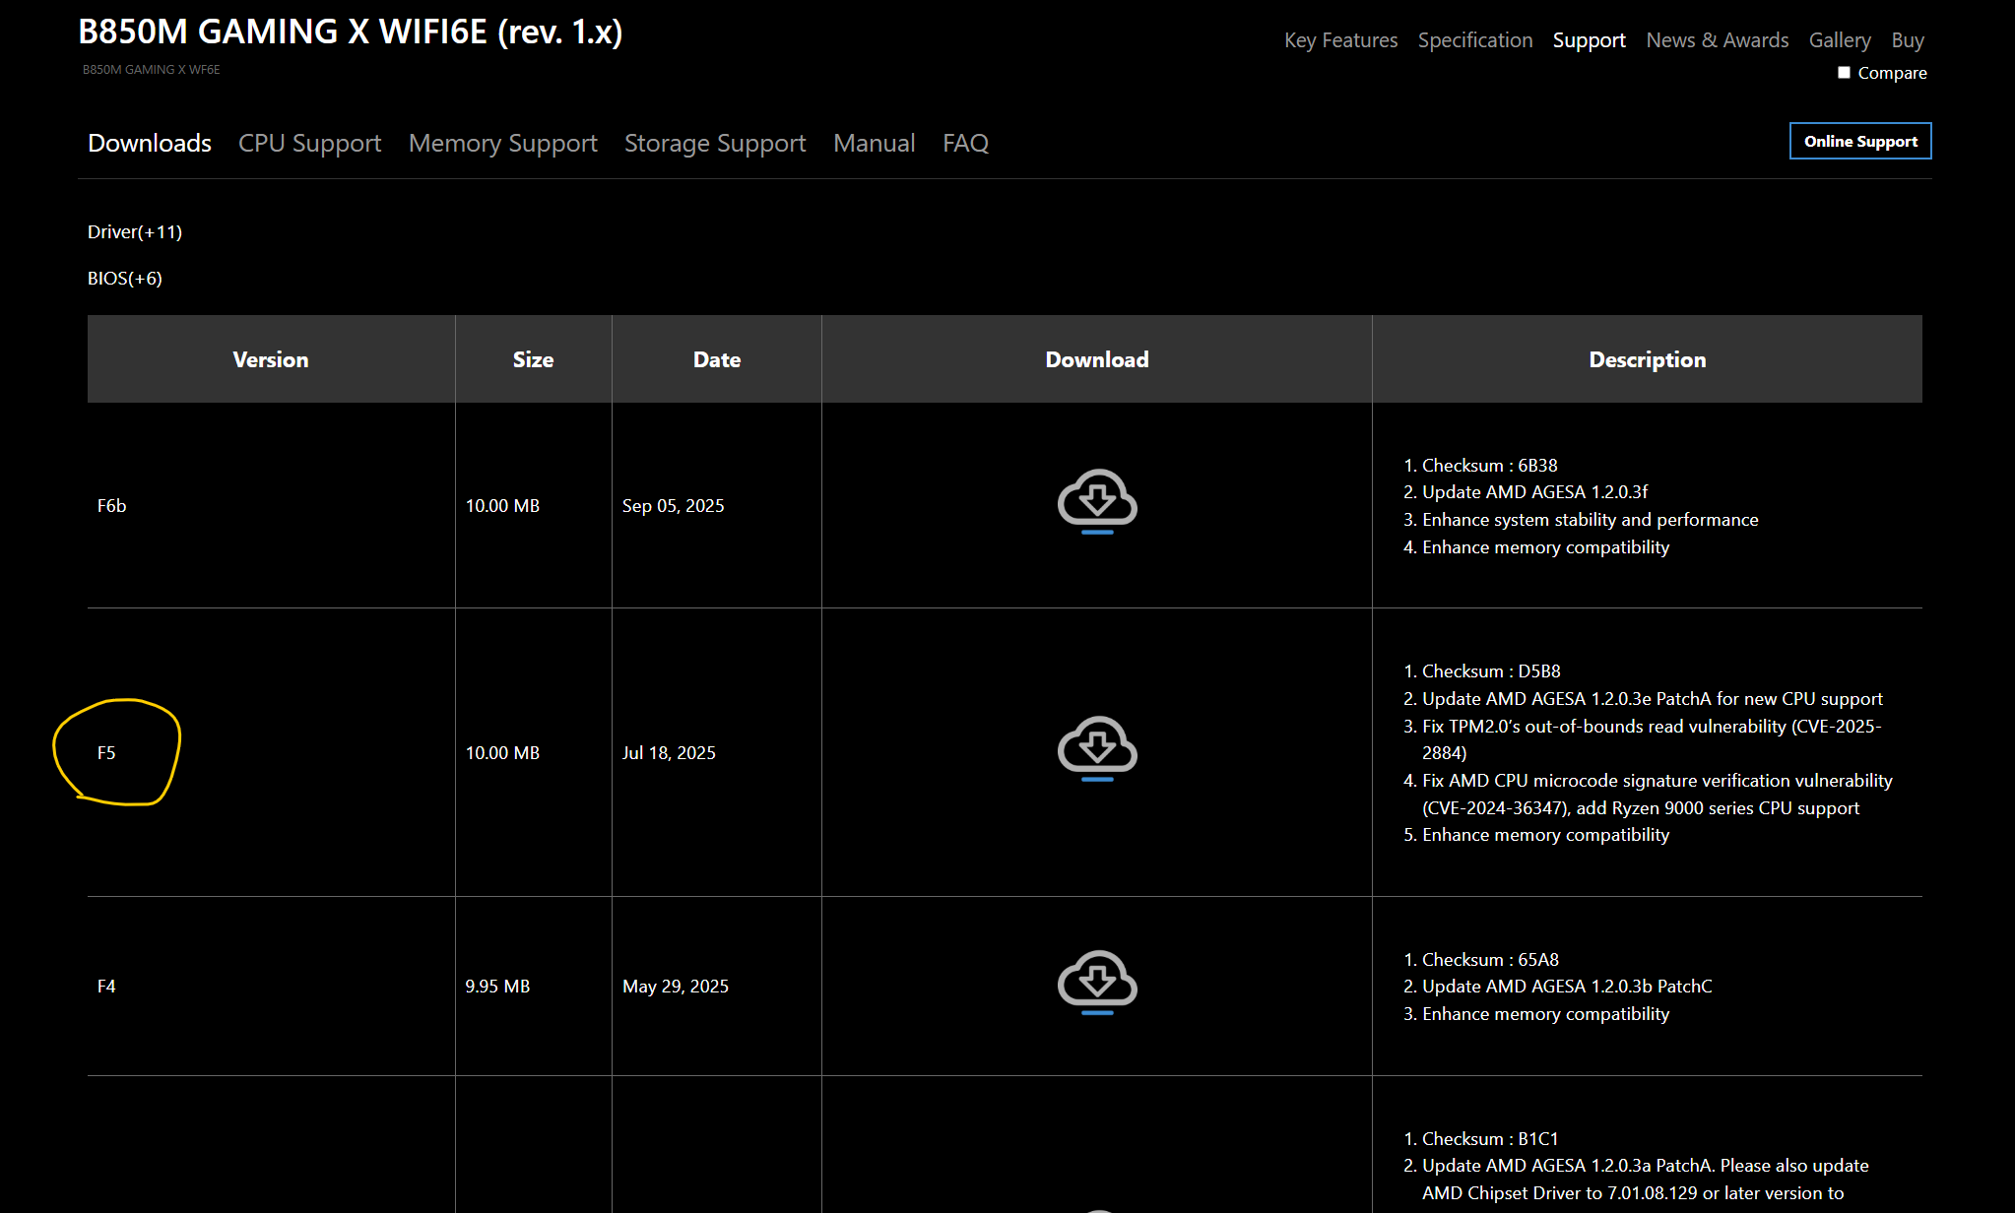This screenshot has width=2015, height=1213.
Task: Click Update AMD AGESA 1.2.0.3e PatchA line
Action: (x=1653, y=699)
